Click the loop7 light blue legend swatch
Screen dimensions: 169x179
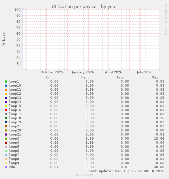click(x=6, y=155)
